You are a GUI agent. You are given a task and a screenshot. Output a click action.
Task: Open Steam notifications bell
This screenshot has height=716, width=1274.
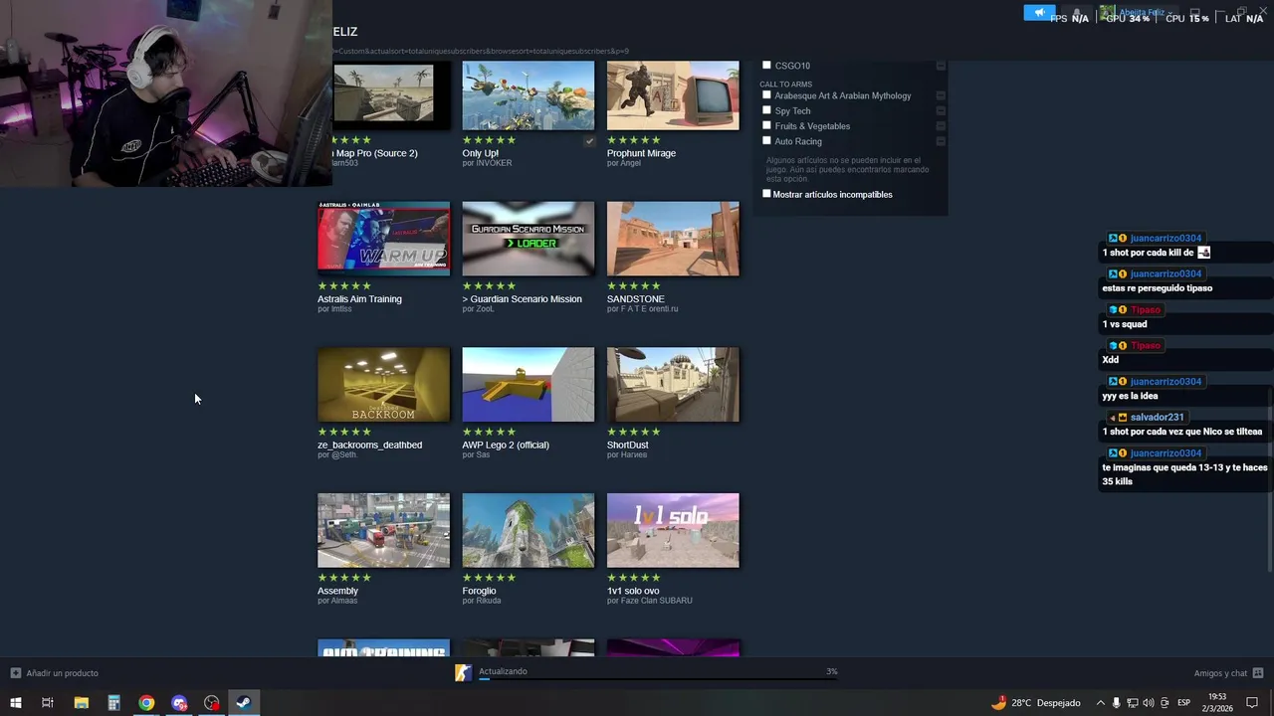tap(1076, 13)
